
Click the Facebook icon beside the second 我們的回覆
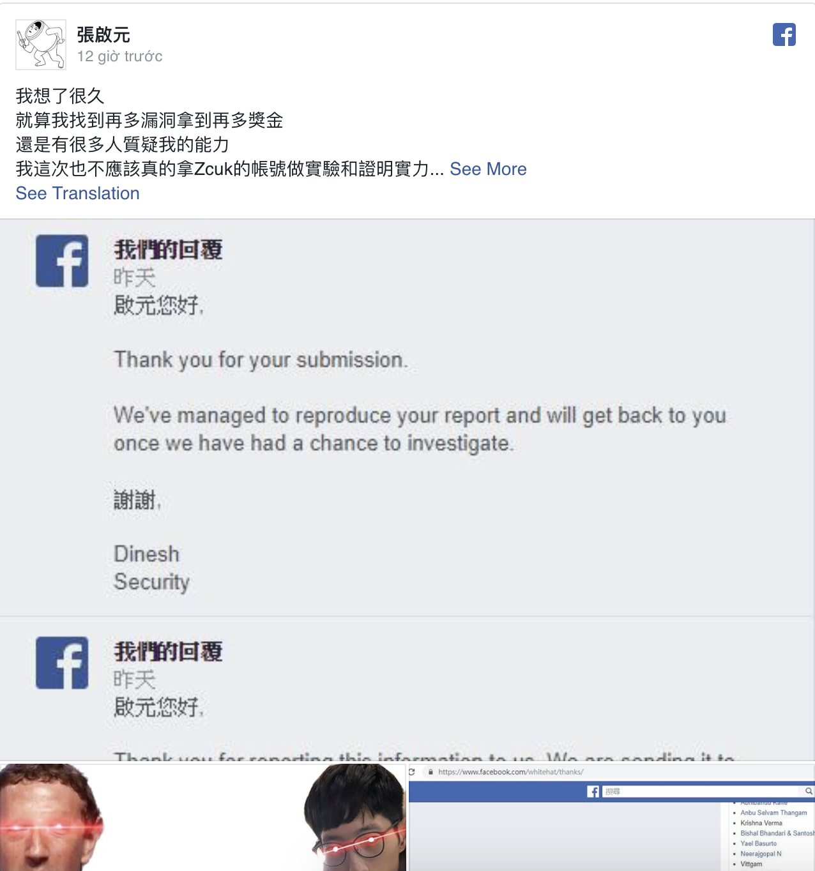click(x=62, y=663)
